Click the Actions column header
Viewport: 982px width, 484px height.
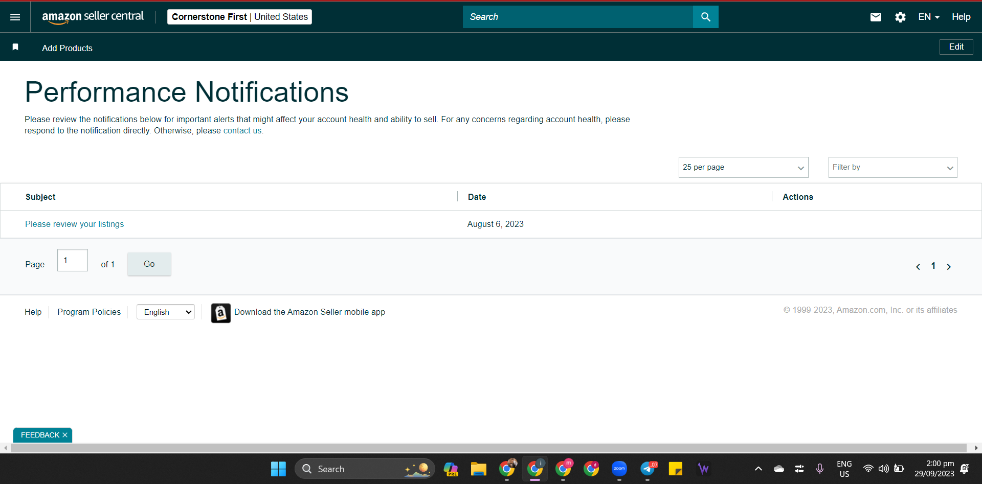pos(798,197)
